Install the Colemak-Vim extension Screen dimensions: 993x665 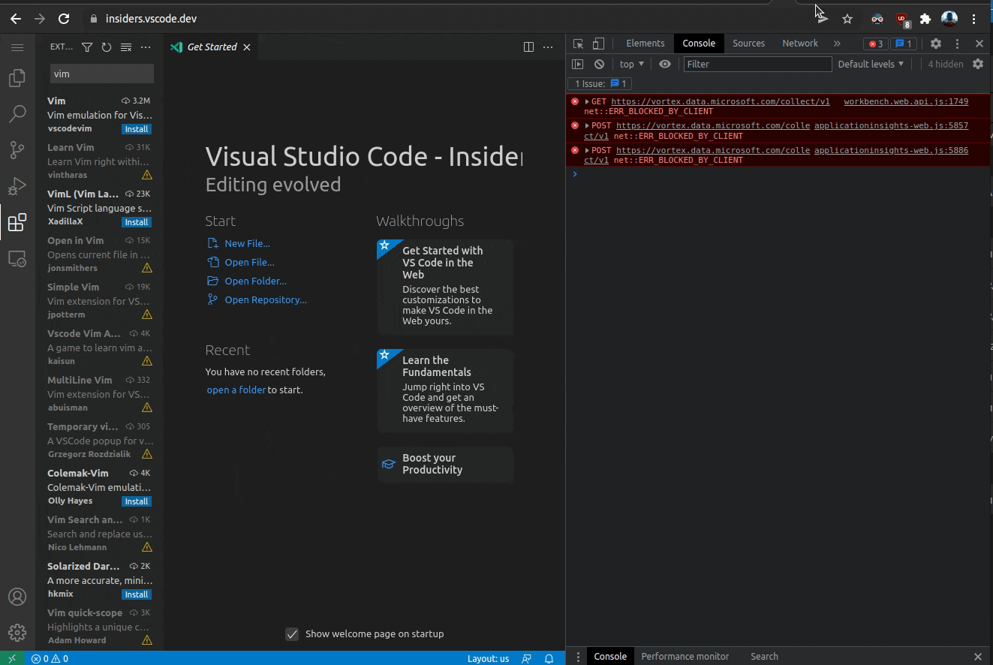(x=137, y=501)
